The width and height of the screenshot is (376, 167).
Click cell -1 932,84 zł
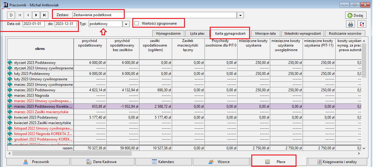123,106
